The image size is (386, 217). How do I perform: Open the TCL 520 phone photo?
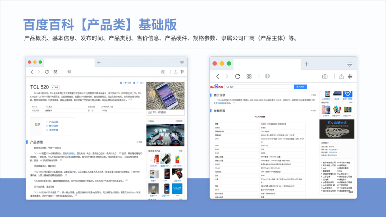165,96
